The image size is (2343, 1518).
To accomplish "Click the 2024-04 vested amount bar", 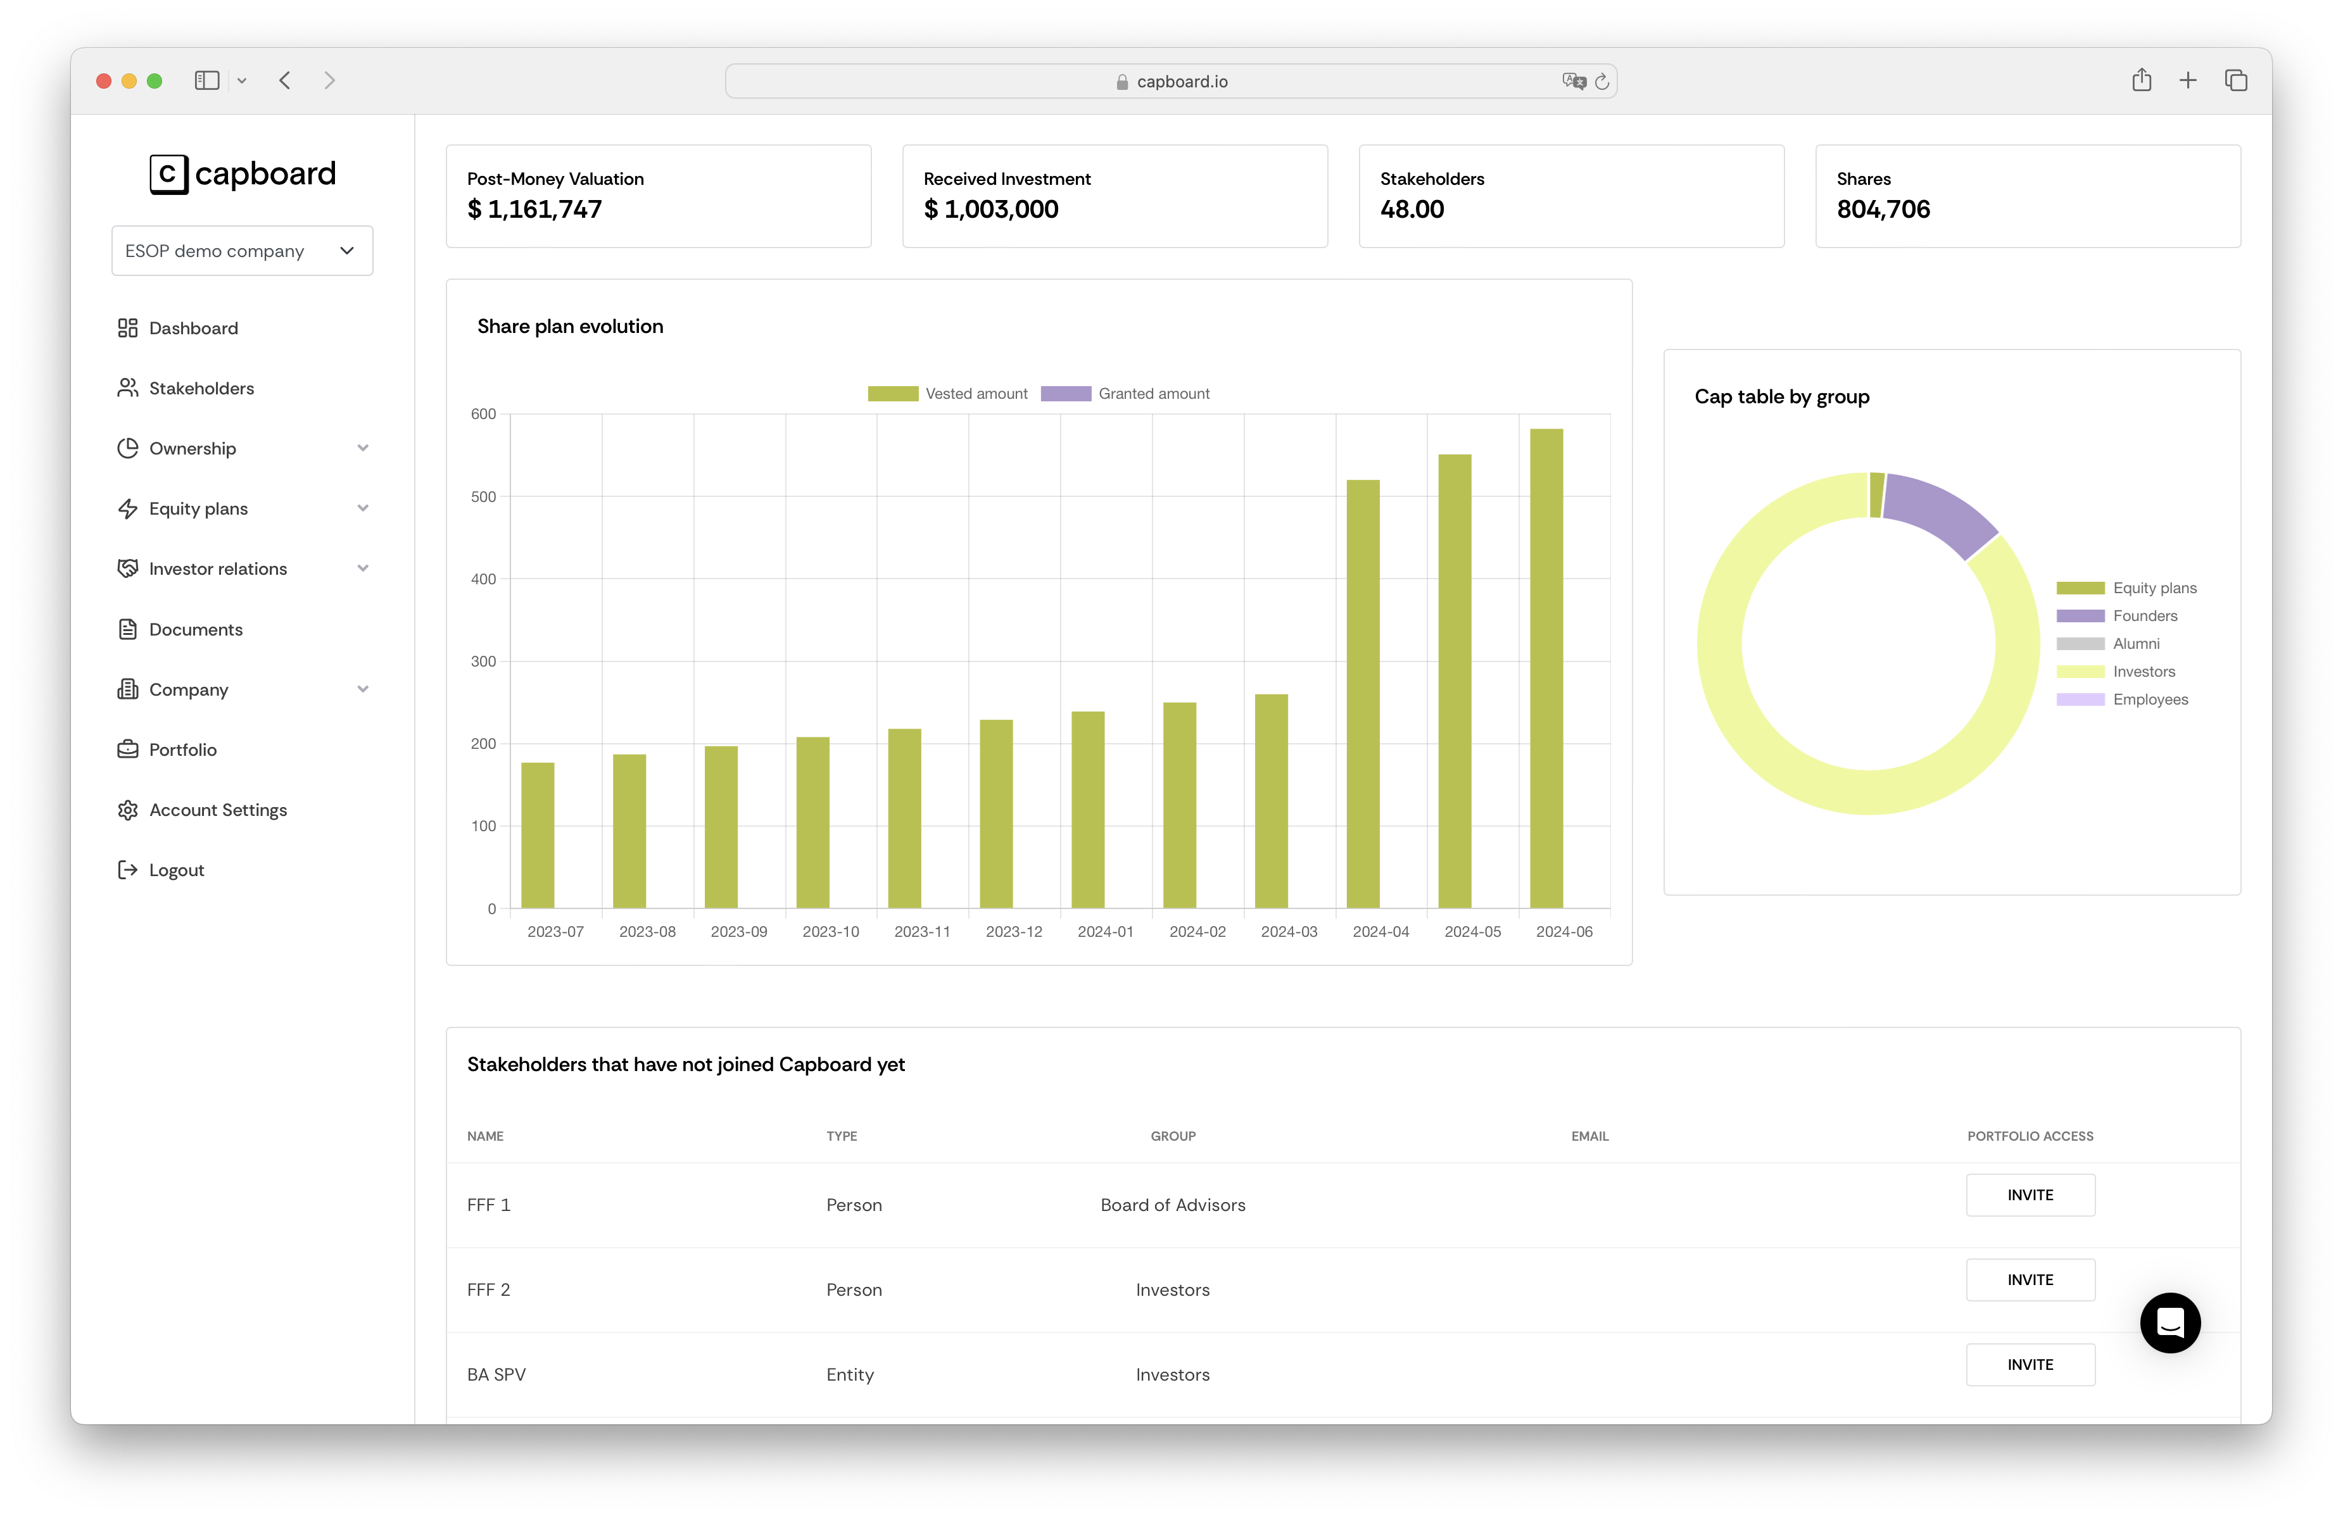I will pyautogui.click(x=1363, y=693).
